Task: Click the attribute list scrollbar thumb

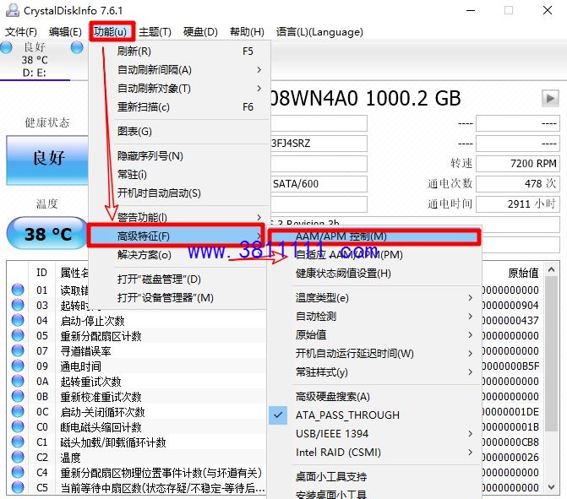Action: pyautogui.click(x=551, y=354)
